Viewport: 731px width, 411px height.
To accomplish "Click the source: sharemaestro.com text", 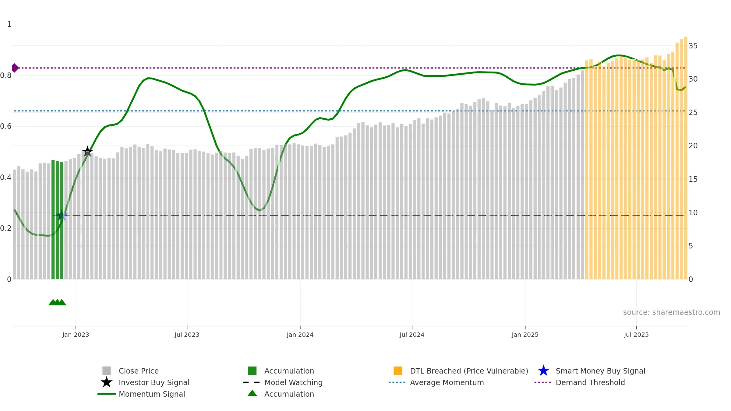I will point(672,312).
